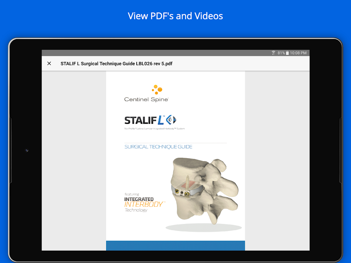This screenshot has height=263, width=351.
Task: Click the Surgical Technique Guide heading
Action: coord(158,147)
